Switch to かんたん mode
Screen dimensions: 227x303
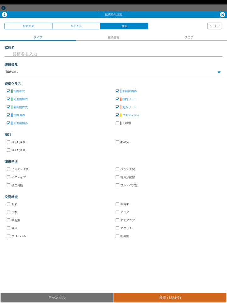[76, 26]
